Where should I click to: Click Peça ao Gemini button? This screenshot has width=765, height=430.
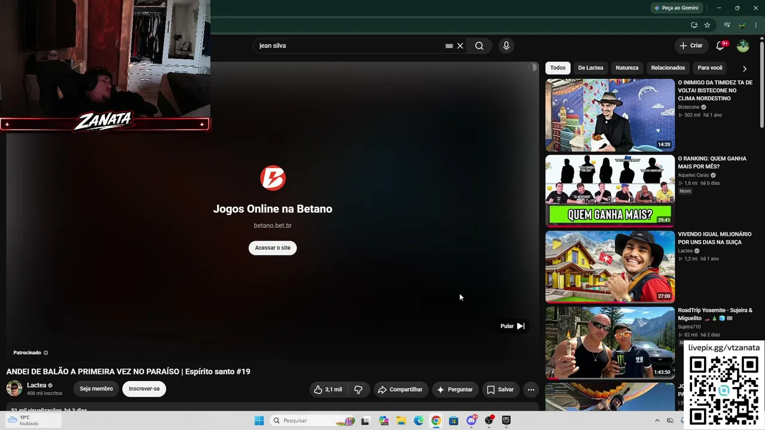[676, 8]
